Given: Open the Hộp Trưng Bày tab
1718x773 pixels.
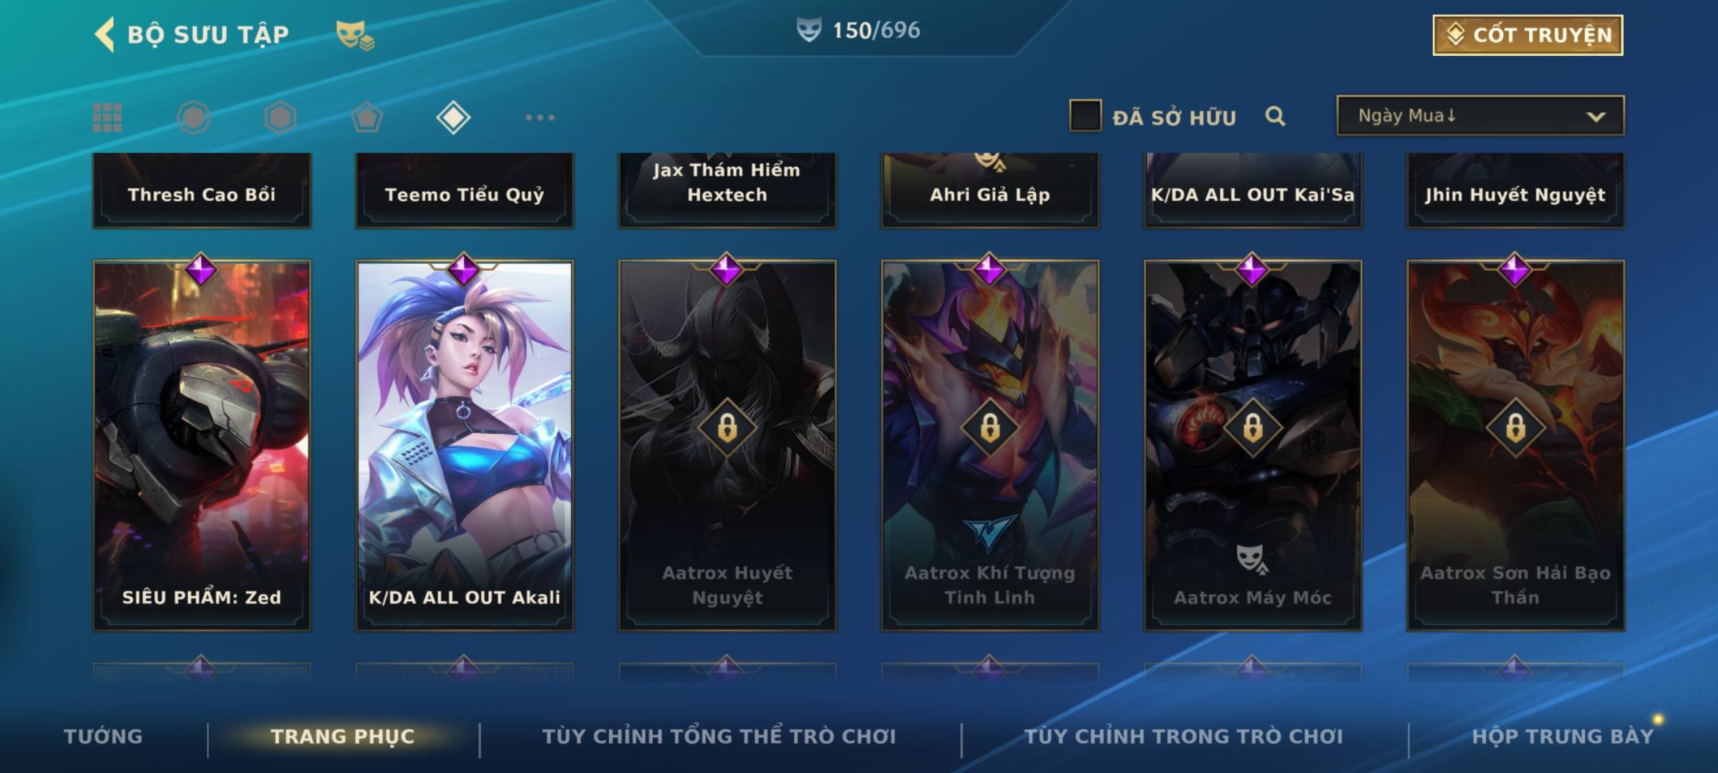Looking at the screenshot, I should pyautogui.click(x=1563, y=736).
